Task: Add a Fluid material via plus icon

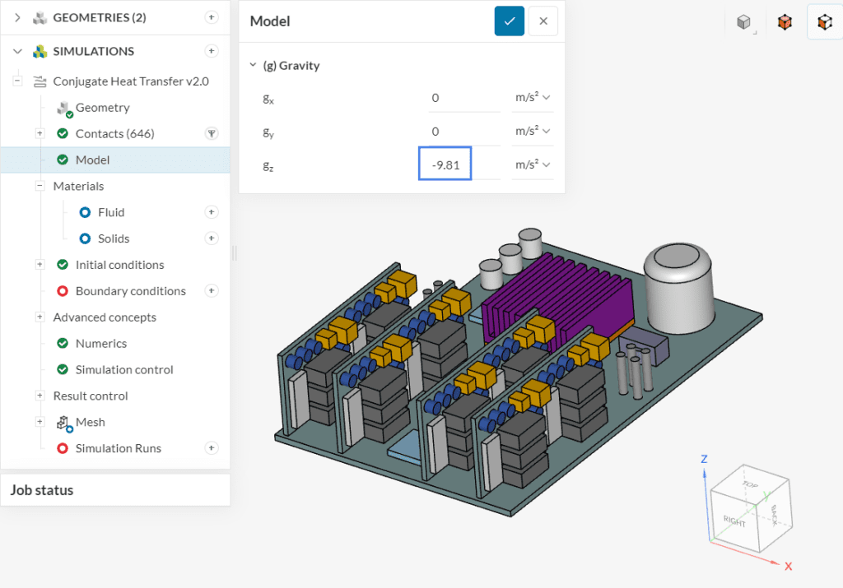Action: (x=212, y=212)
